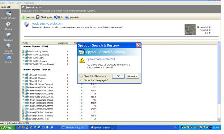Open the Obnova recovery sidebar icon
The width and height of the screenshot is (224, 134).
click(x=8, y=24)
